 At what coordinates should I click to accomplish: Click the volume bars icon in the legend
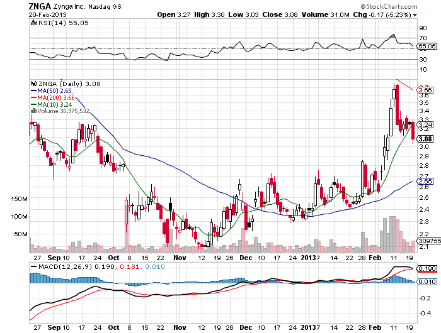pos(33,111)
